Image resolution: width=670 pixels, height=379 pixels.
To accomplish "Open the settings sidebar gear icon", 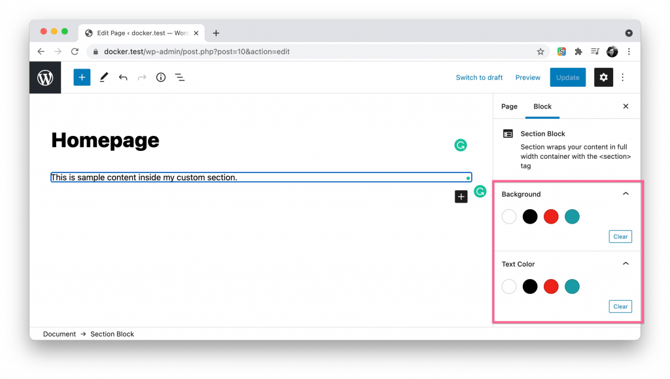I will point(603,77).
